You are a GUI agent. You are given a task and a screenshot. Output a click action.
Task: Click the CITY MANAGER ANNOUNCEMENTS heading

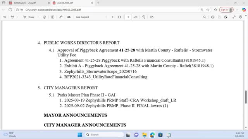[x=85, y=125]
